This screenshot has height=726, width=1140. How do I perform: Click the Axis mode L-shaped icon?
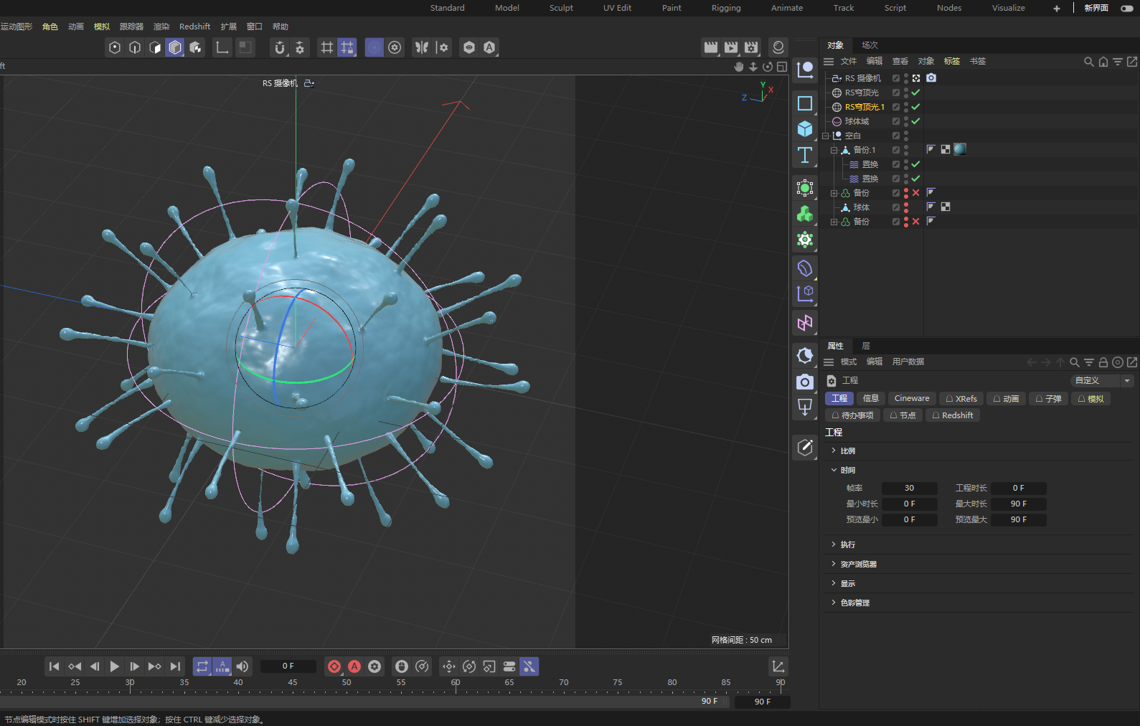(x=222, y=47)
